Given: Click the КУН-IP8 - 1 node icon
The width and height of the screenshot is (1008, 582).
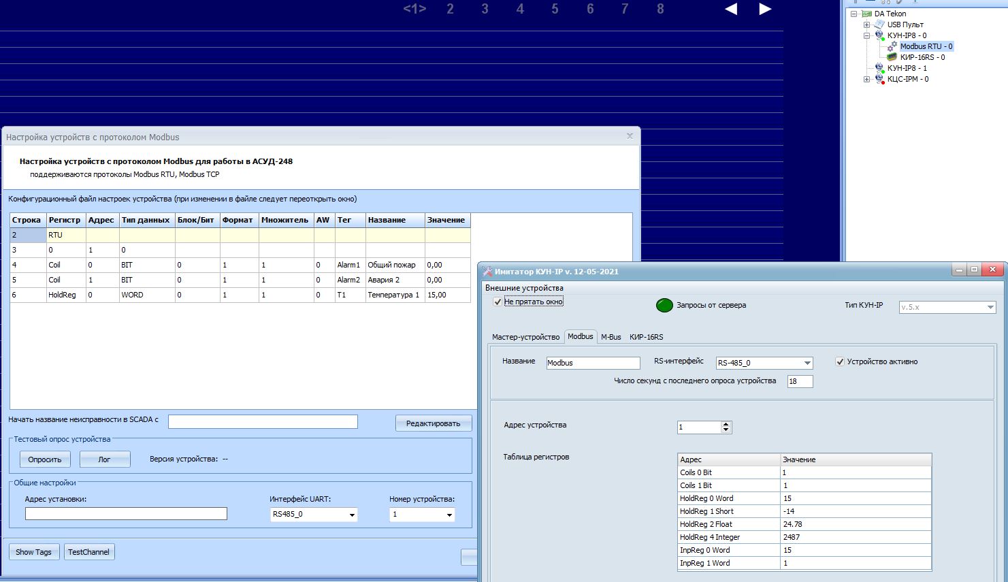Looking at the screenshot, I should pyautogui.click(x=879, y=68).
